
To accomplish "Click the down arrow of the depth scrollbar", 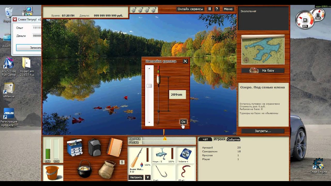I will click(149, 122).
